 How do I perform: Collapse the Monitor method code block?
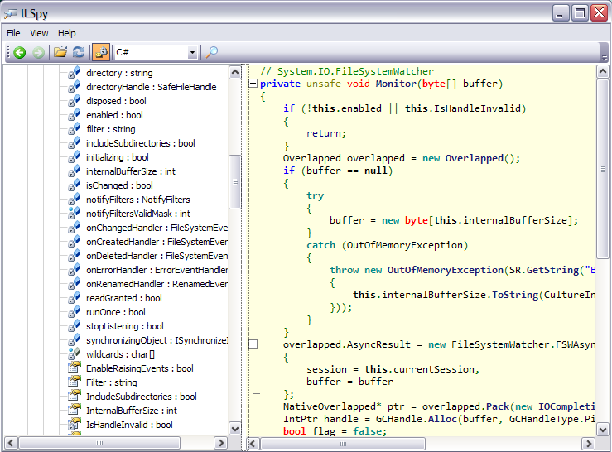(253, 84)
